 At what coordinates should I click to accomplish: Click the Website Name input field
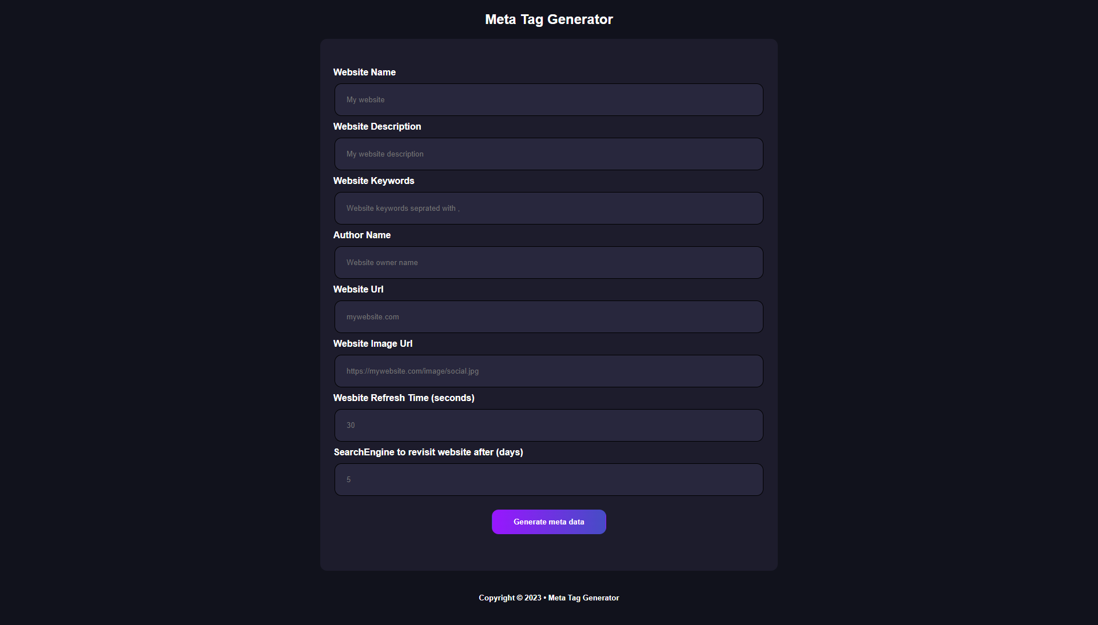(x=548, y=99)
